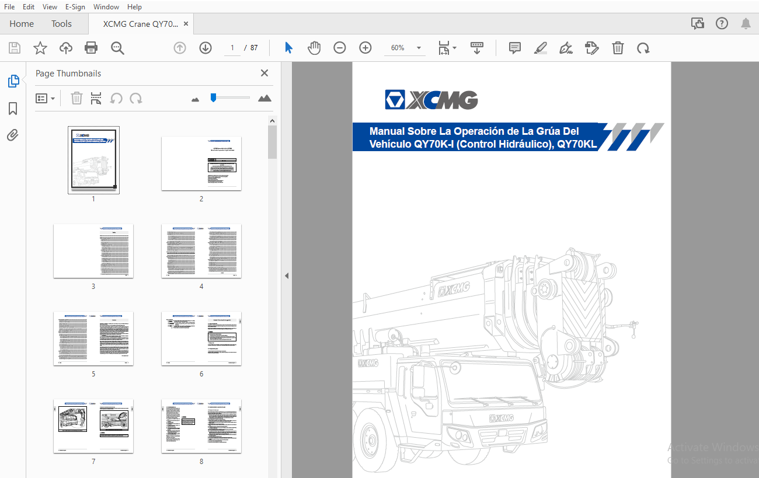Click the page number input field
This screenshot has height=478, width=759.
coord(232,48)
